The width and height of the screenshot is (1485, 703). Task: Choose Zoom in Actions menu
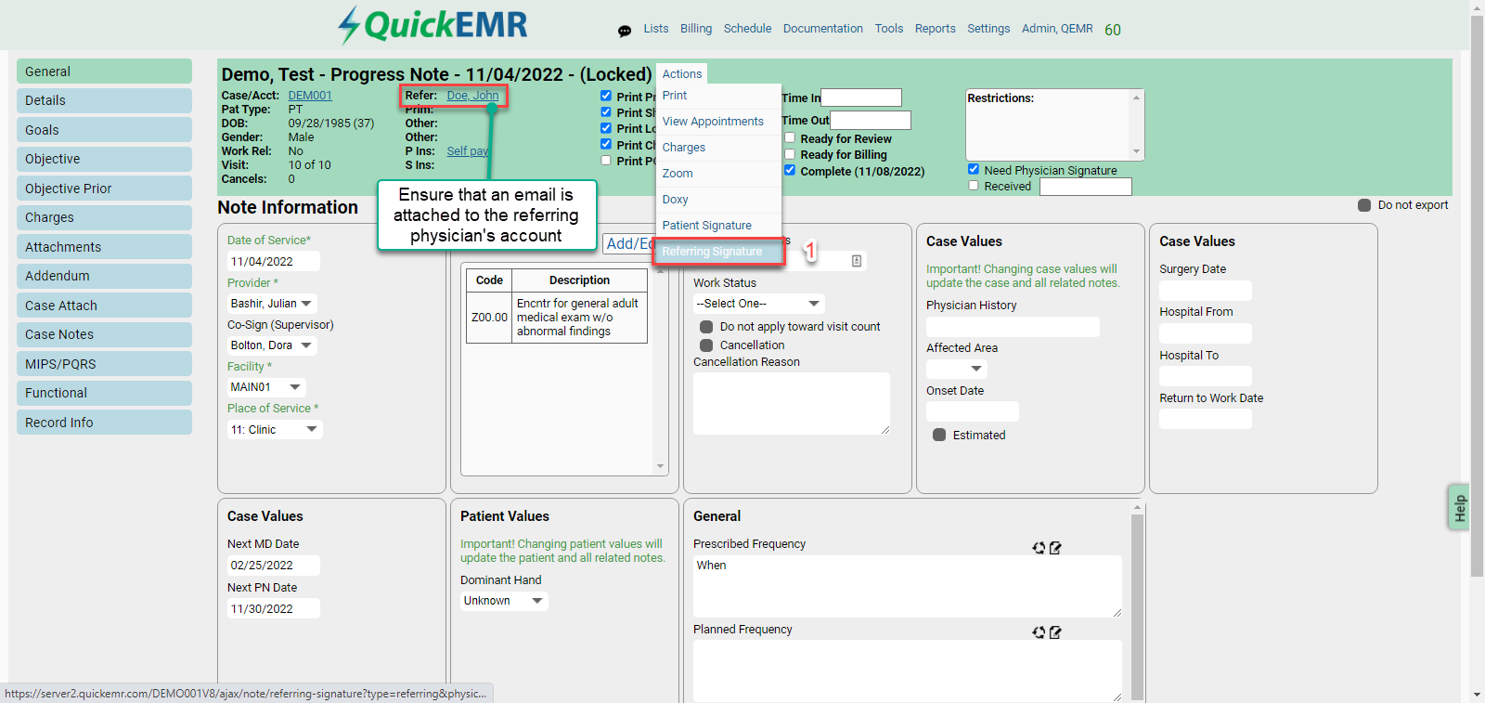tap(718, 174)
